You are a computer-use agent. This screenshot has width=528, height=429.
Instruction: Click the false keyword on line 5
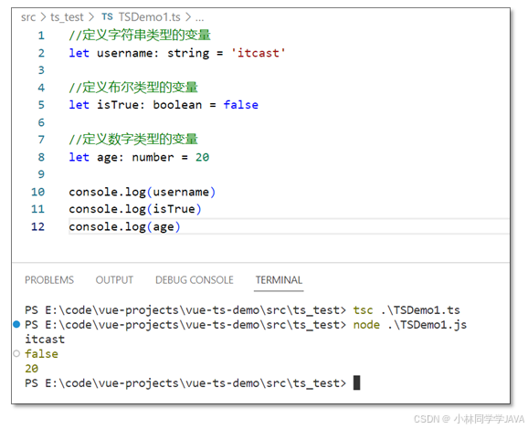tap(241, 105)
